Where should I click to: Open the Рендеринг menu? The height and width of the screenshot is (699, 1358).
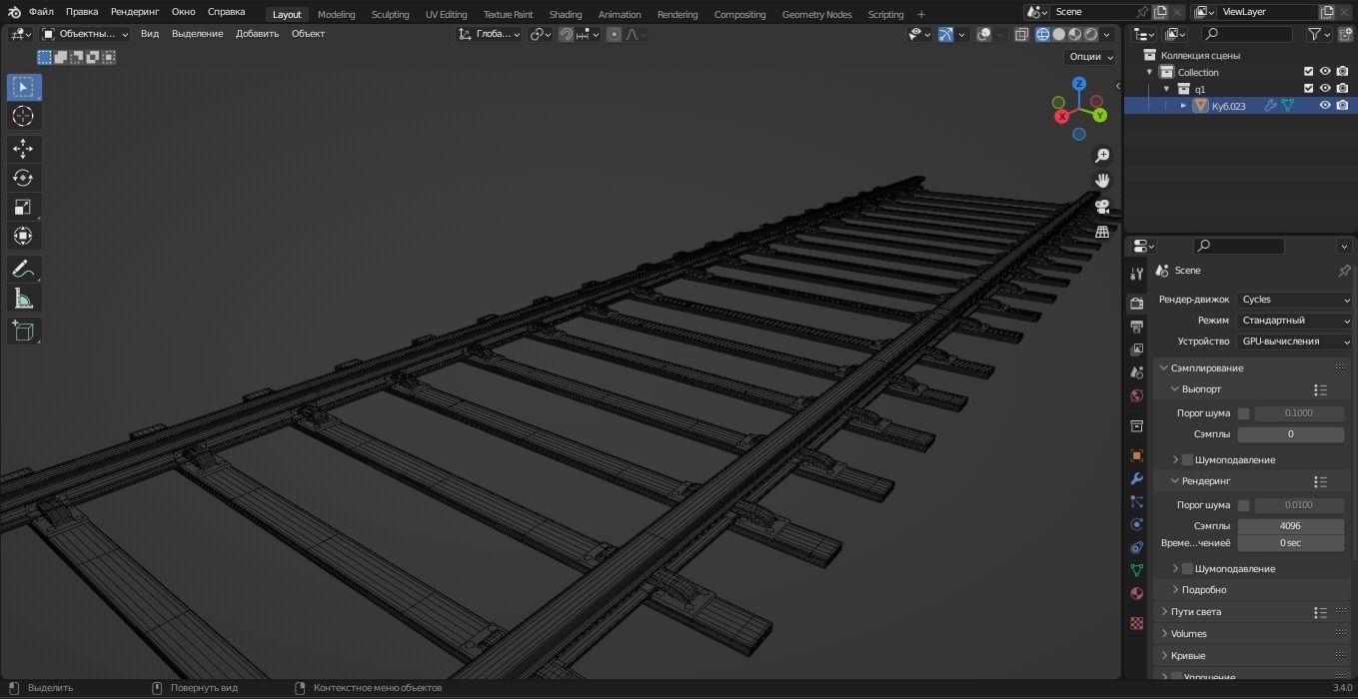(135, 12)
